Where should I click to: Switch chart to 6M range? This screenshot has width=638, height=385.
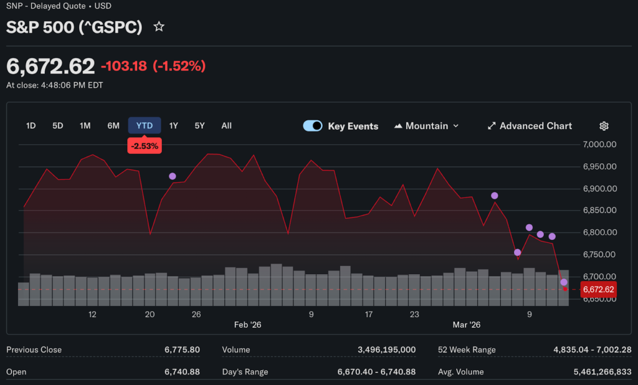[113, 126]
